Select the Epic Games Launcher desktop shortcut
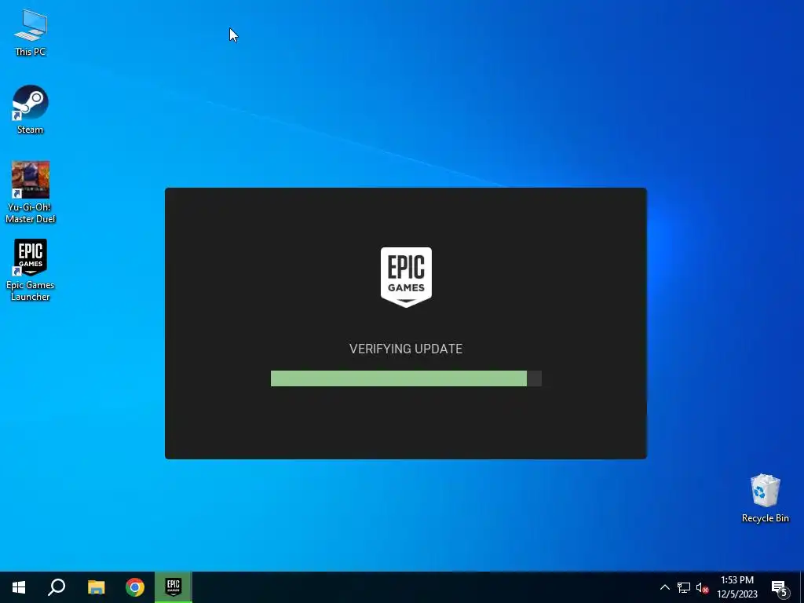804x603 pixels. point(31,270)
